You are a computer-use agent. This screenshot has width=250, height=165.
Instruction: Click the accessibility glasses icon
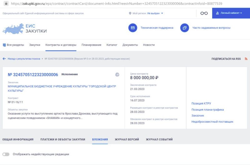click(x=204, y=13)
